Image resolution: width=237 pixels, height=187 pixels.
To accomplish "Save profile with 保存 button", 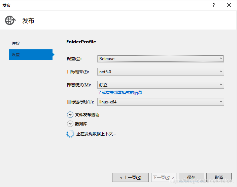I will [191, 178].
